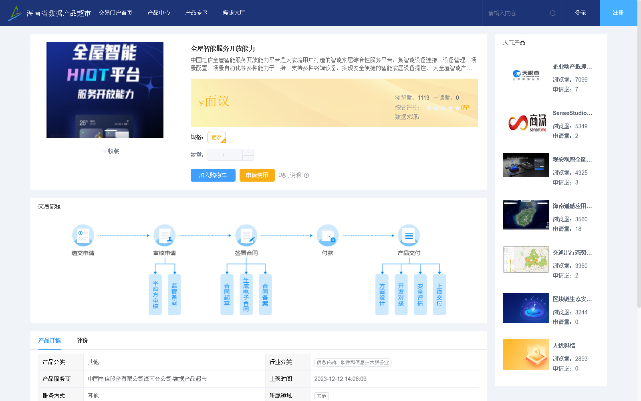Click the 注册 button
This screenshot has height=401, width=641.
(x=619, y=13)
